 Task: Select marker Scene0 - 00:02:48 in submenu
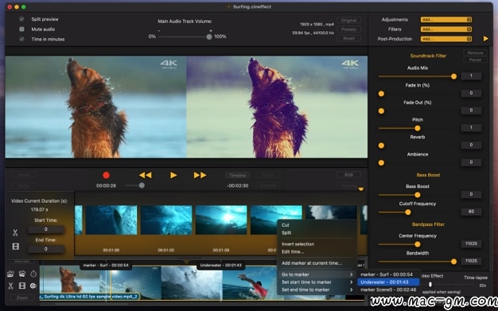388,290
